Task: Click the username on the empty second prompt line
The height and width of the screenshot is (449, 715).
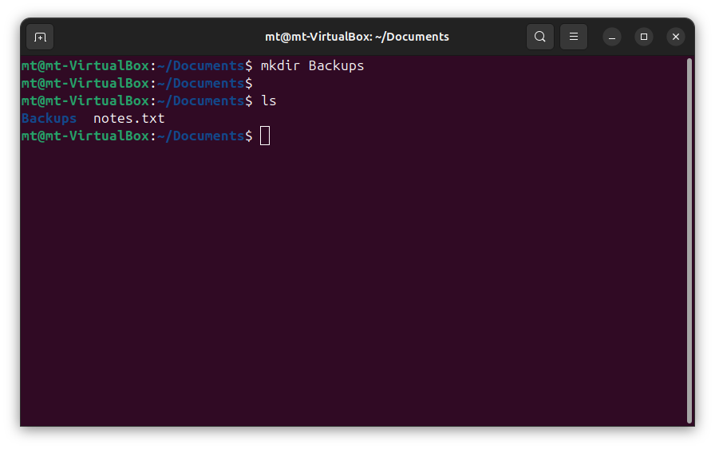Action: coord(85,83)
